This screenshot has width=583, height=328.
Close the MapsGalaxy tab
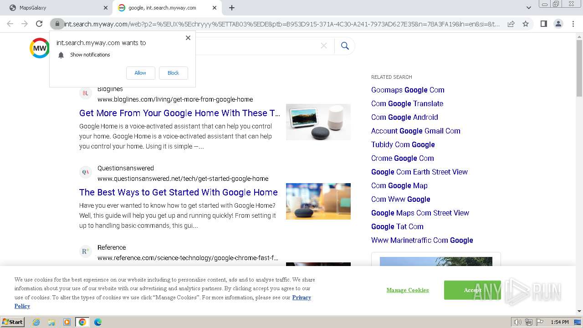click(x=106, y=8)
